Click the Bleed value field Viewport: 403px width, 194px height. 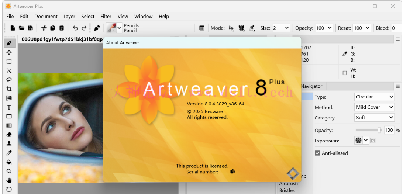(x=397, y=28)
